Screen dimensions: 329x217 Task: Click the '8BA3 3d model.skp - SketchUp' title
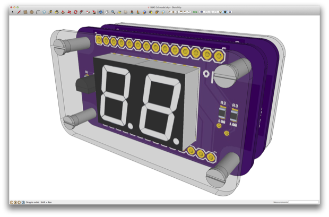coord(166,7)
